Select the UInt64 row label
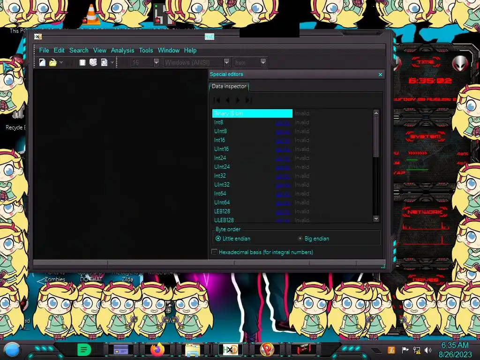 [222, 202]
